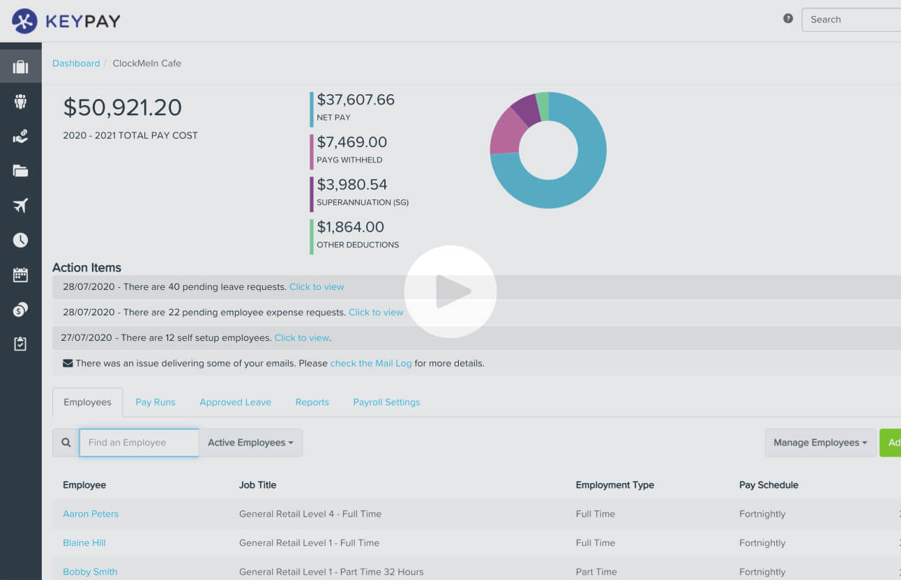Viewport: 901px width, 580px height.
Task: Click the $1,864.00 other deductions amount
Action: (x=351, y=227)
